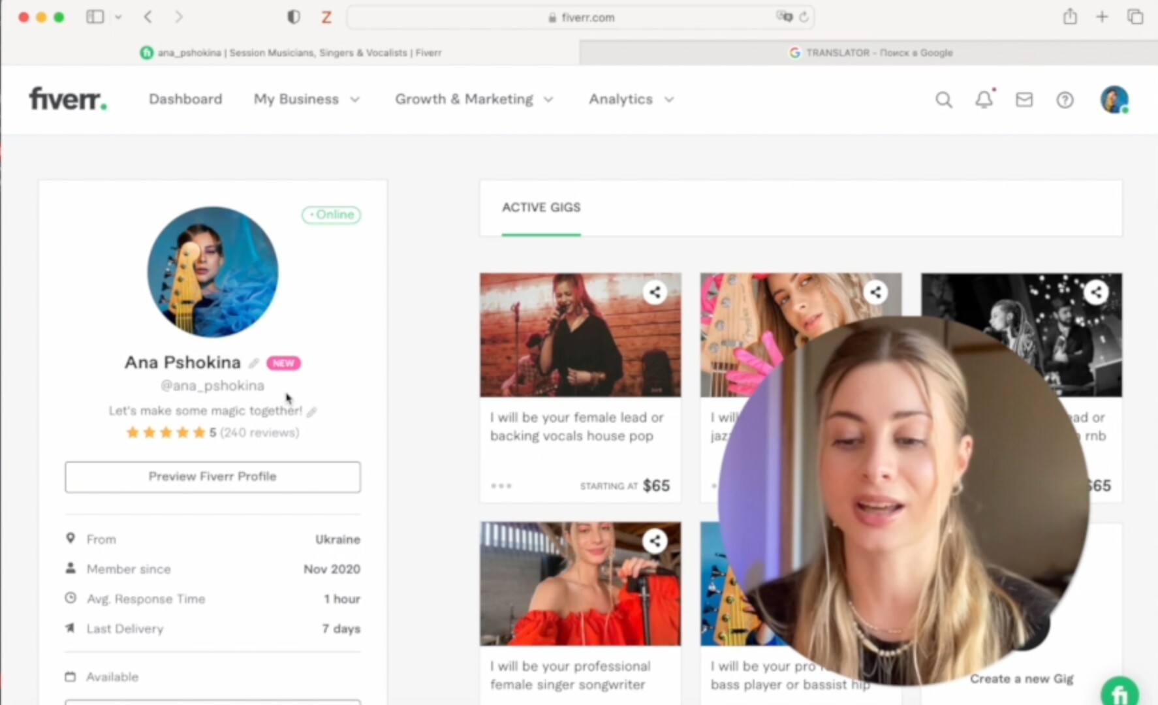This screenshot has width=1158, height=705.
Task: Open the singer songwriter gig thumbnail
Action: 580,584
